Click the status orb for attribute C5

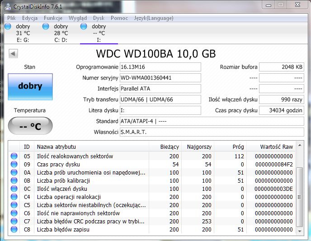[14, 205]
